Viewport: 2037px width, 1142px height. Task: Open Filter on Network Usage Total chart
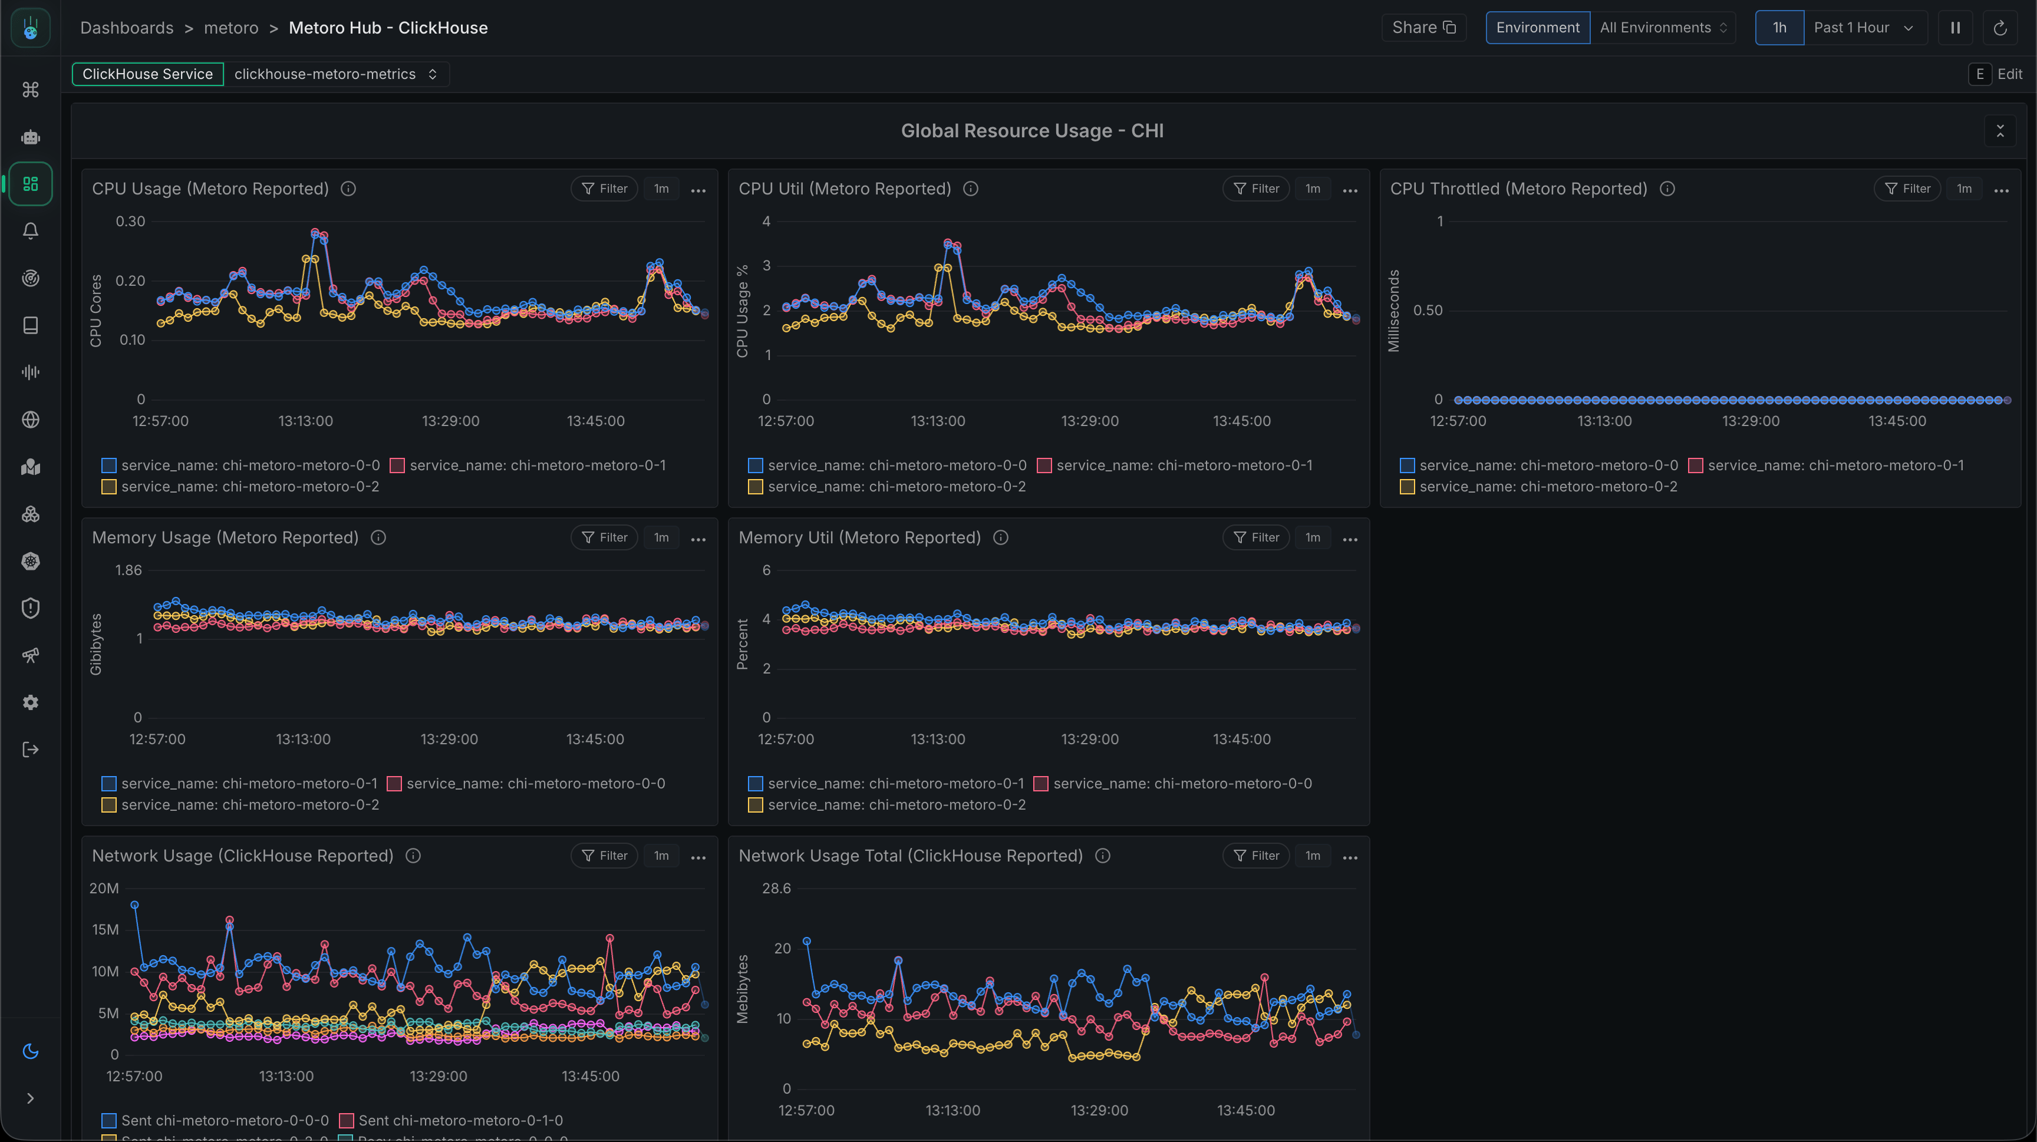[x=1255, y=856]
